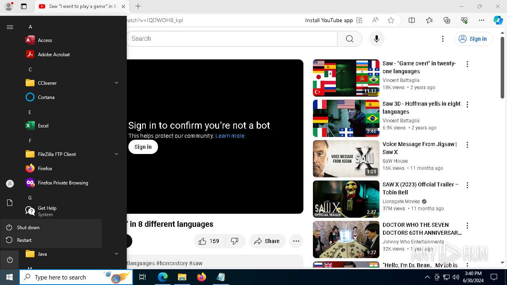The width and height of the screenshot is (507, 285).
Task: Click the Power icon in Start sidebar
Action: 10,260
